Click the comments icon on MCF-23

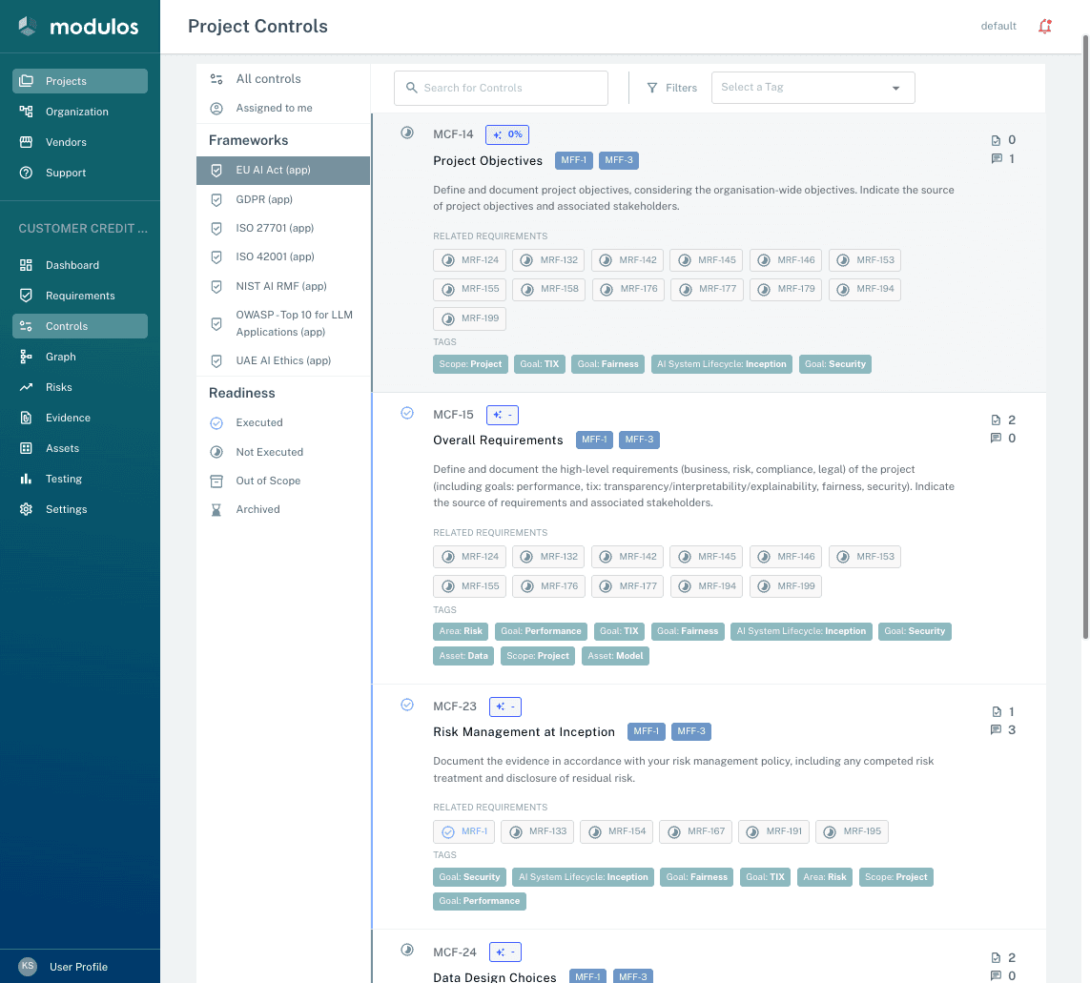[996, 729]
